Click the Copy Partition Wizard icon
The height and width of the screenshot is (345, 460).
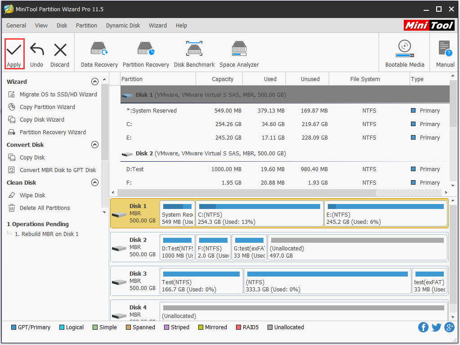coord(12,107)
